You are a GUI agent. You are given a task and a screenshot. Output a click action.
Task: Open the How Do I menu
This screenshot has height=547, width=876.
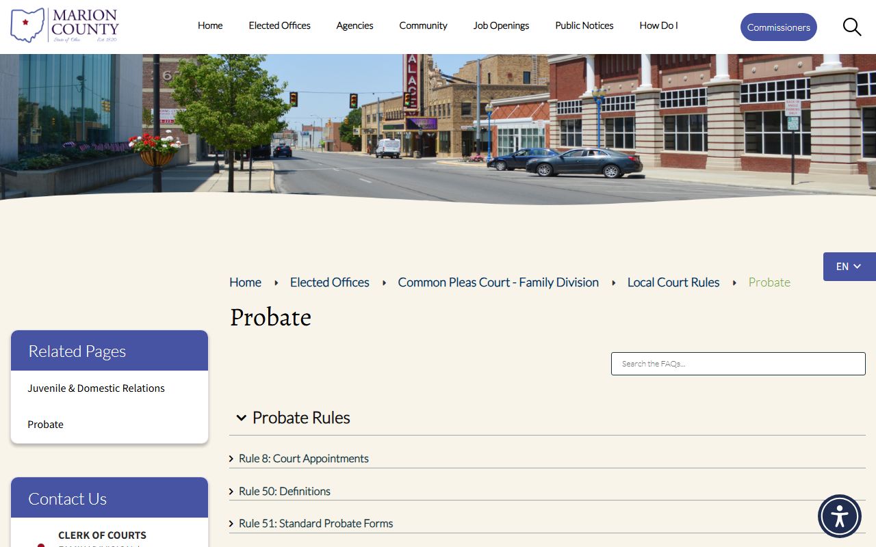coord(658,25)
